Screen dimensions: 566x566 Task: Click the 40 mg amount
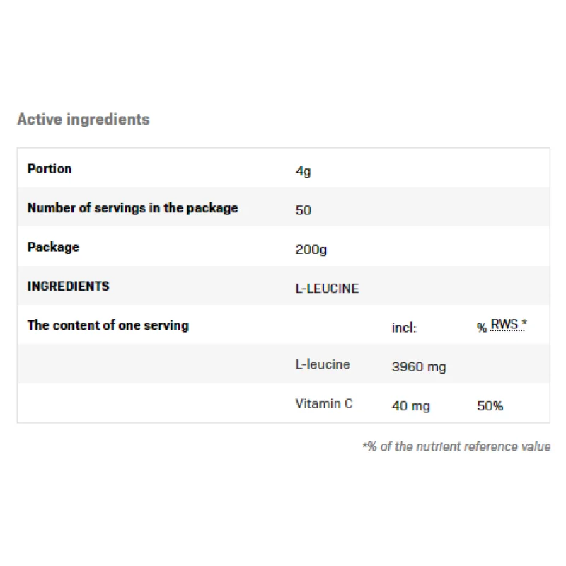coord(410,406)
